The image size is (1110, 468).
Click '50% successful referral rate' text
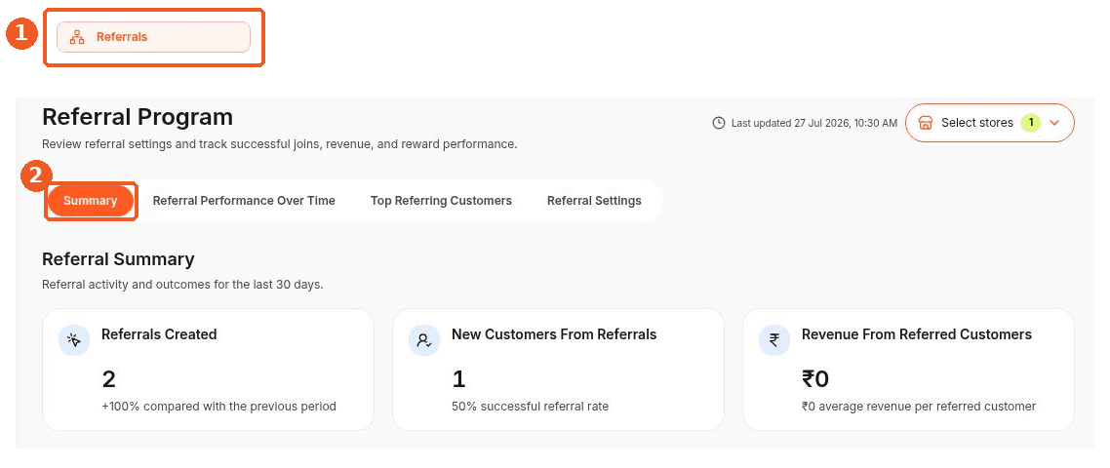(531, 408)
